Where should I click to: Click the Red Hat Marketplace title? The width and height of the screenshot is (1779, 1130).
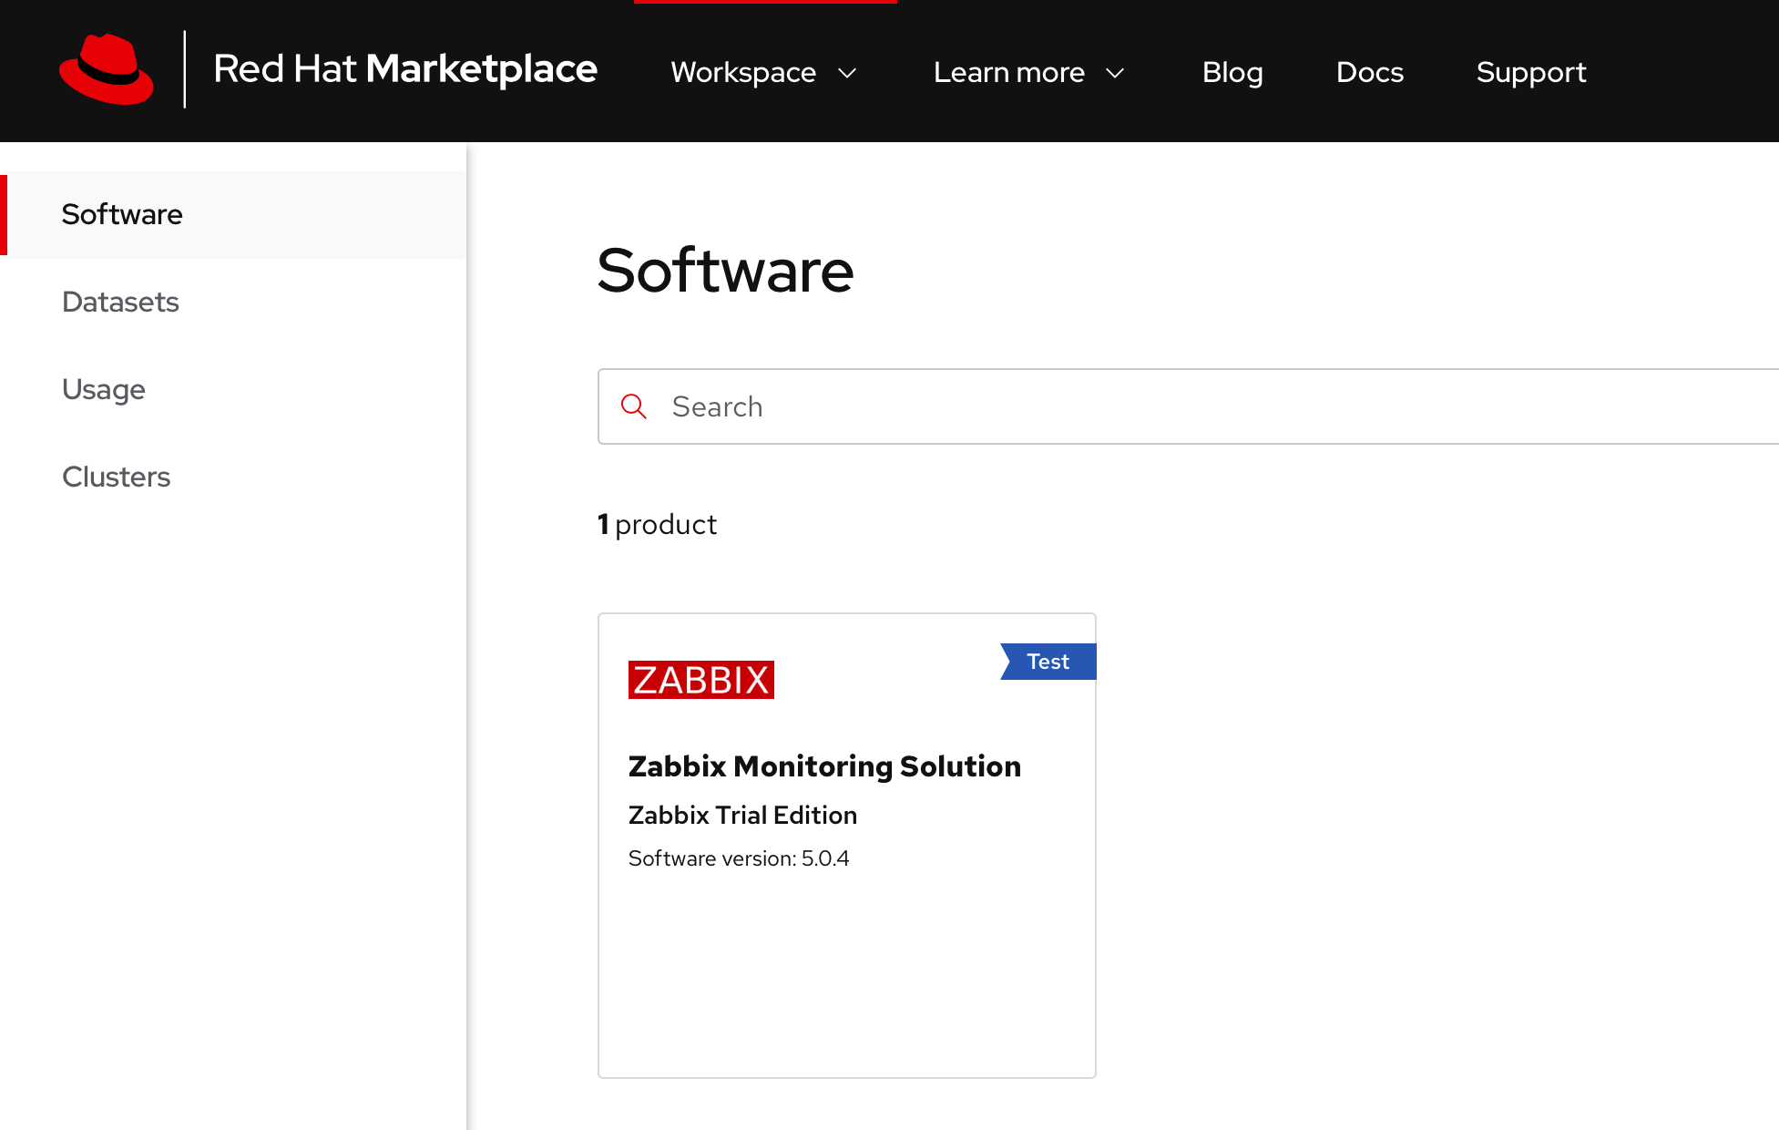[x=405, y=69]
